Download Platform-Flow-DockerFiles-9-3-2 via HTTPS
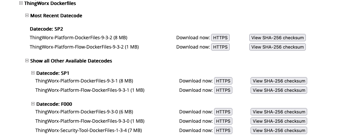 pyautogui.click(x=220, y=47)
